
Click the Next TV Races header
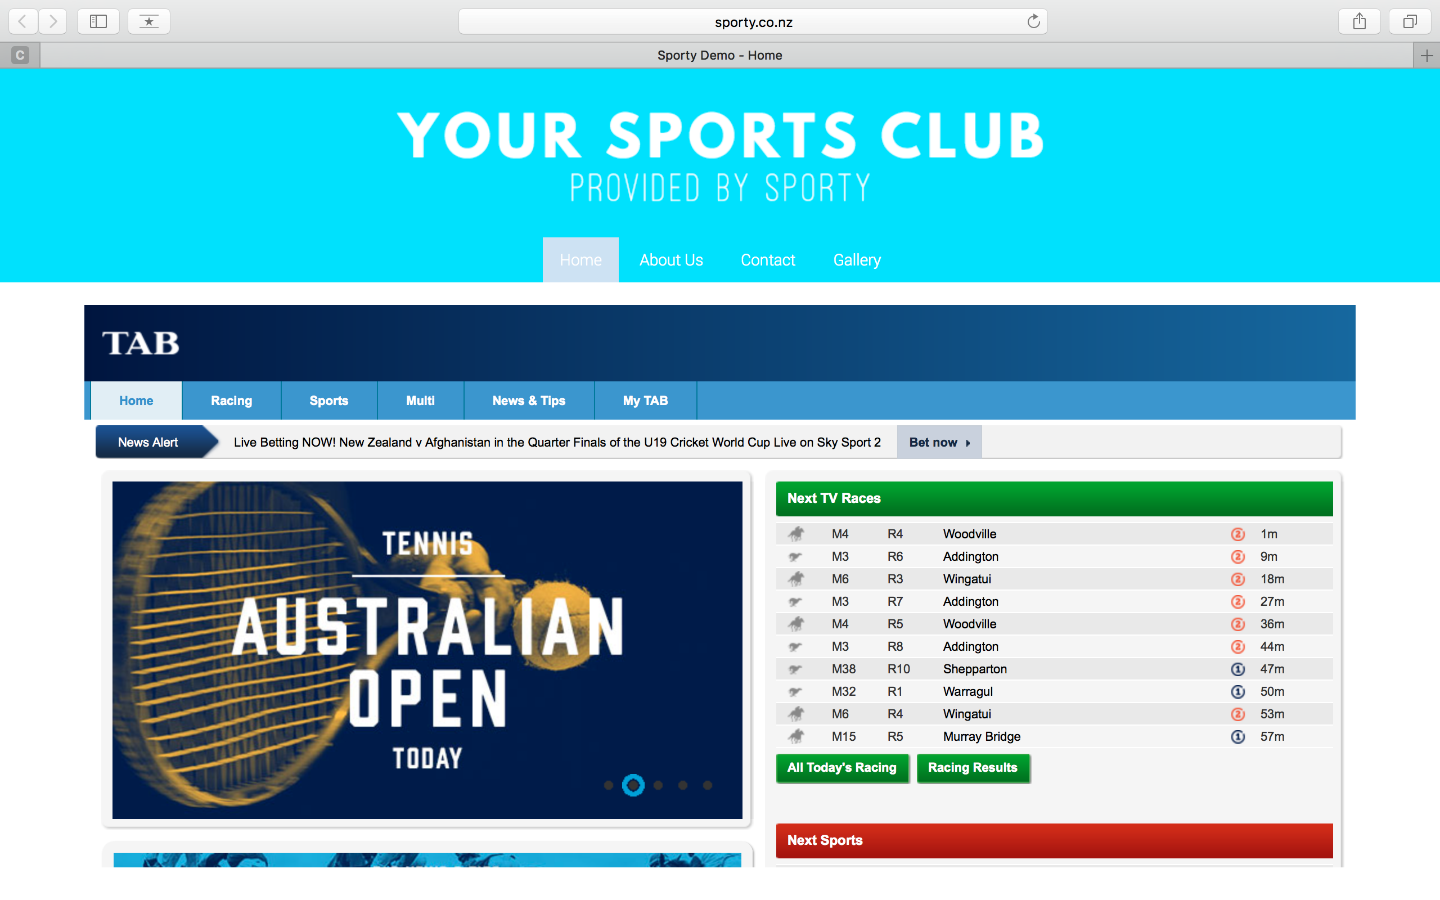click(x=1054, y=498)
